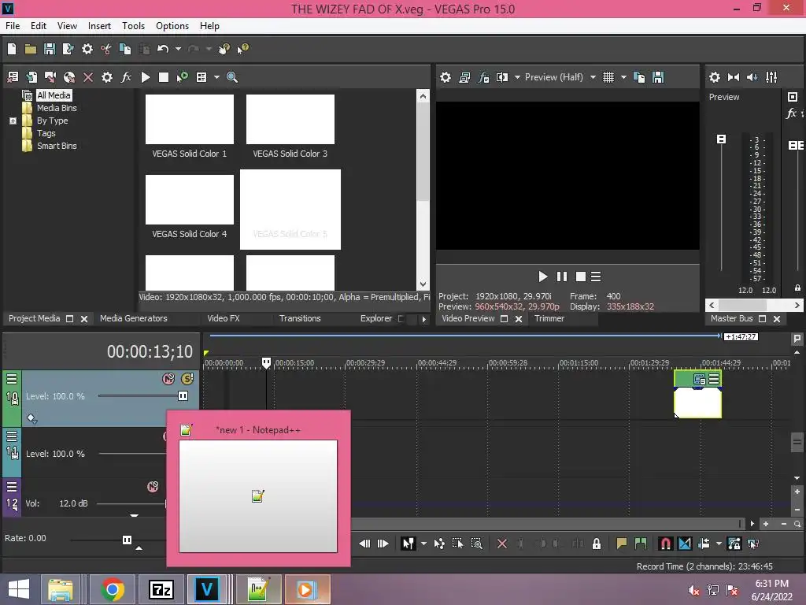806x605 pixels.
Task: Open the Undo history dropdown arrow
Action: (x=179, y=49)
